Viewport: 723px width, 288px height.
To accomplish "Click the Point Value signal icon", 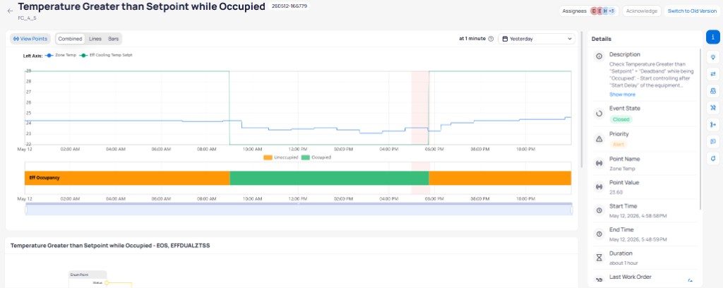I will tap(599, 186).
